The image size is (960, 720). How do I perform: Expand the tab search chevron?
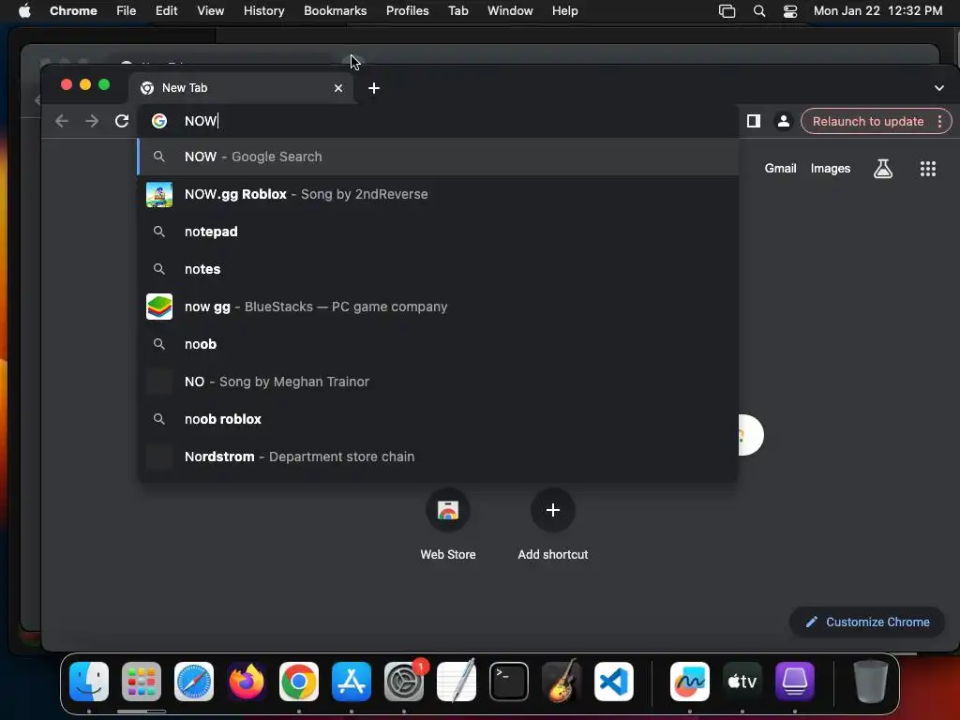(x=939, y=88)
